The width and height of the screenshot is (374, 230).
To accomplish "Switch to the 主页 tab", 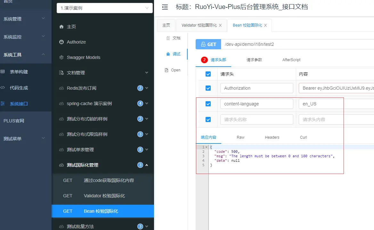I will point(166,25).
